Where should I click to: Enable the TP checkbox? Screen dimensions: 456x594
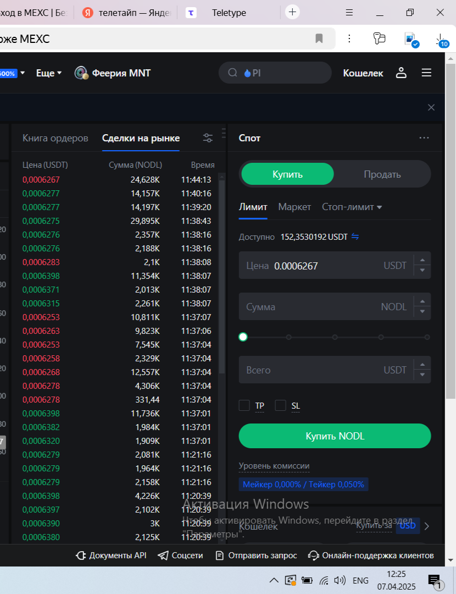pyautogui.click(x=244, y=405)
